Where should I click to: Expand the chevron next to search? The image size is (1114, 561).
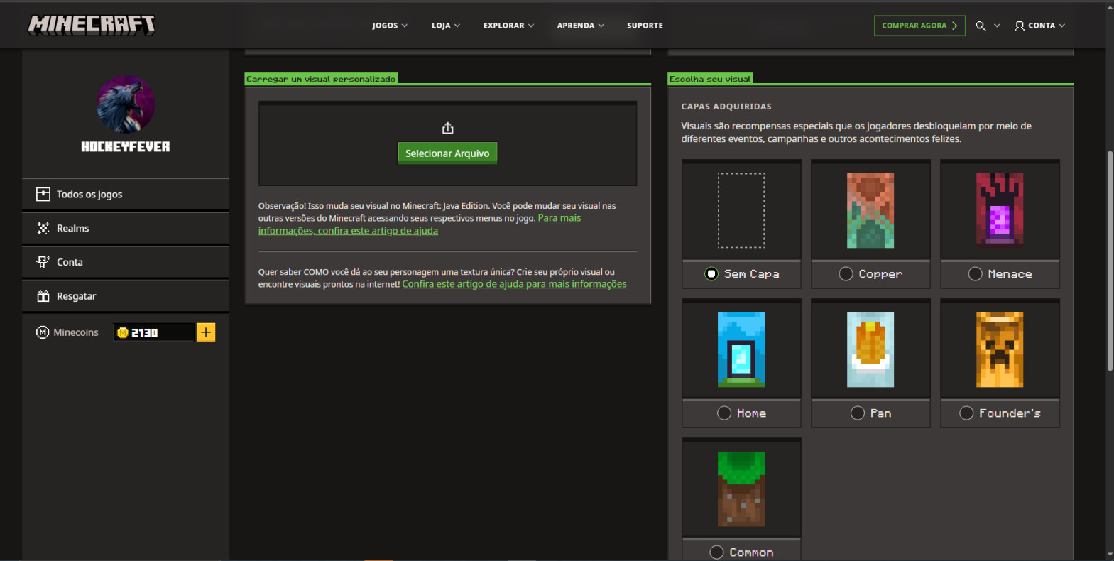click(997, 26)
